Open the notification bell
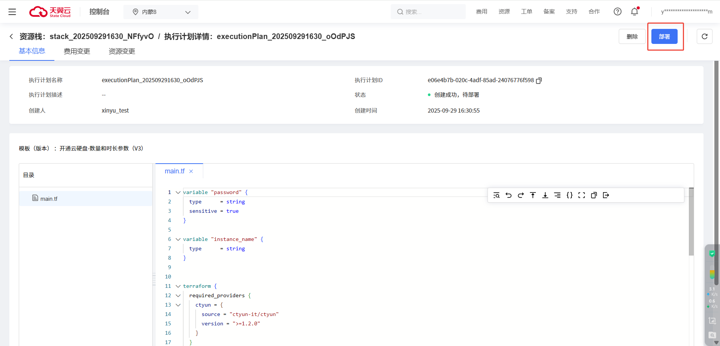The height and width of the screenshot is (346, 720). 634,12
